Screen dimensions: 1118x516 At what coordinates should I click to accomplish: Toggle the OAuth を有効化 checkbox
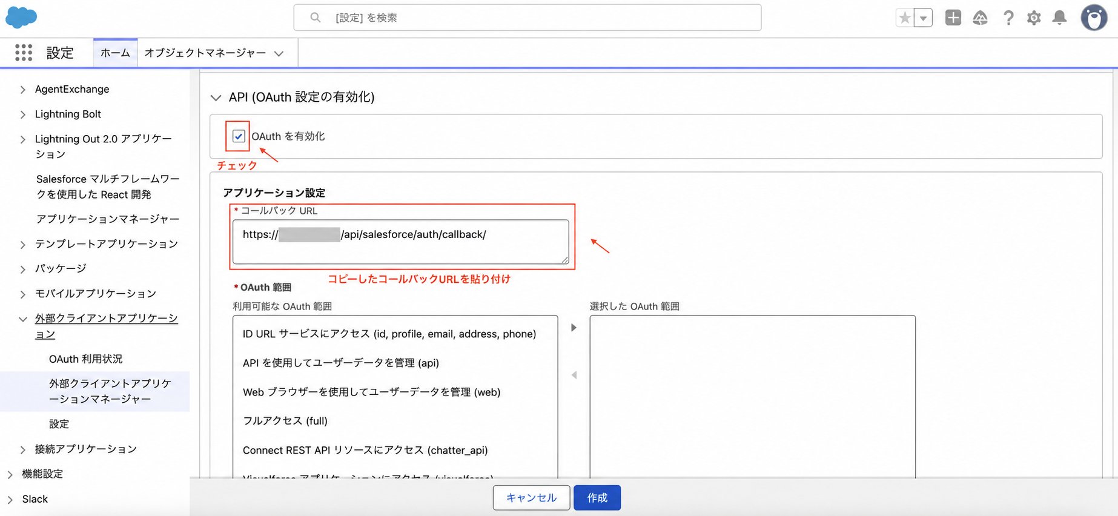[x=239, y=136]
